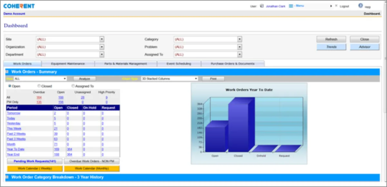Click the Jonathan Clark user link
The image size is (387, 187).
click(x=275, y=6)
